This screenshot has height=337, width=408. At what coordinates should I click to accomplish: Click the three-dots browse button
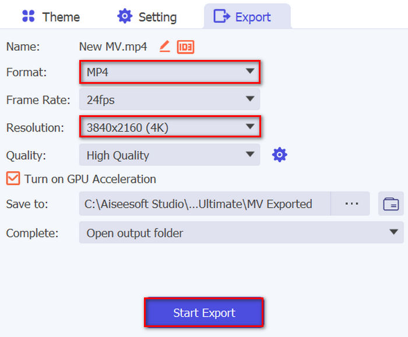click(350, 204)
